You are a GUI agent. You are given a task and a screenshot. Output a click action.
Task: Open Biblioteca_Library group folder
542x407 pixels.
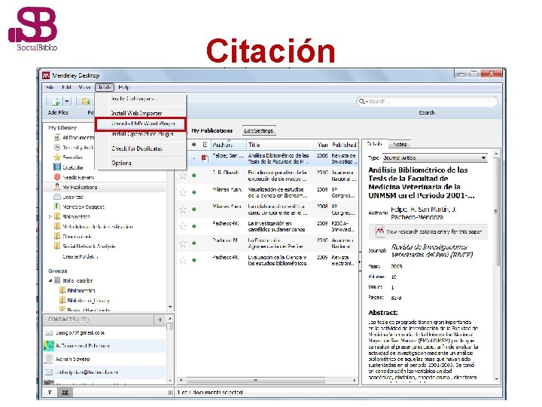pos(84,301)
